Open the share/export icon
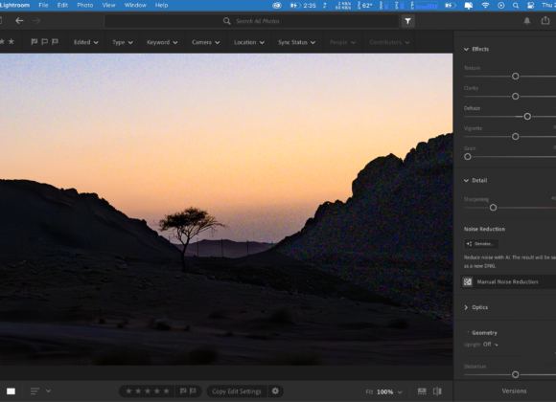This screenshot has height=402, width=556. [x=545, y=20]
